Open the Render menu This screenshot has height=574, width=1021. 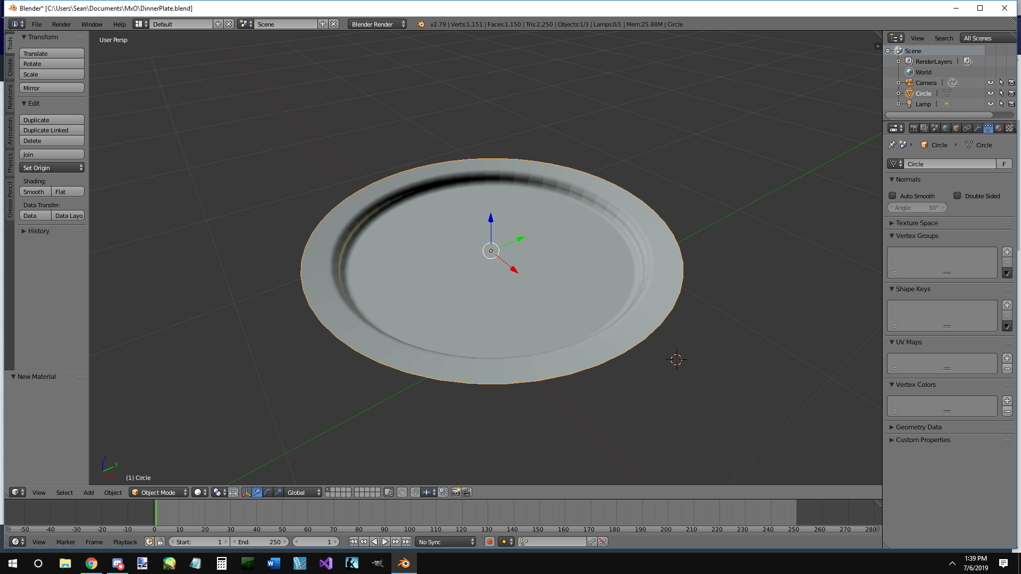coord(61,24)
